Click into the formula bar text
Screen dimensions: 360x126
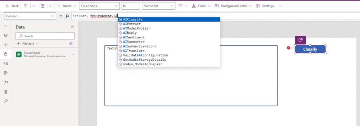[x=95, y=16]
